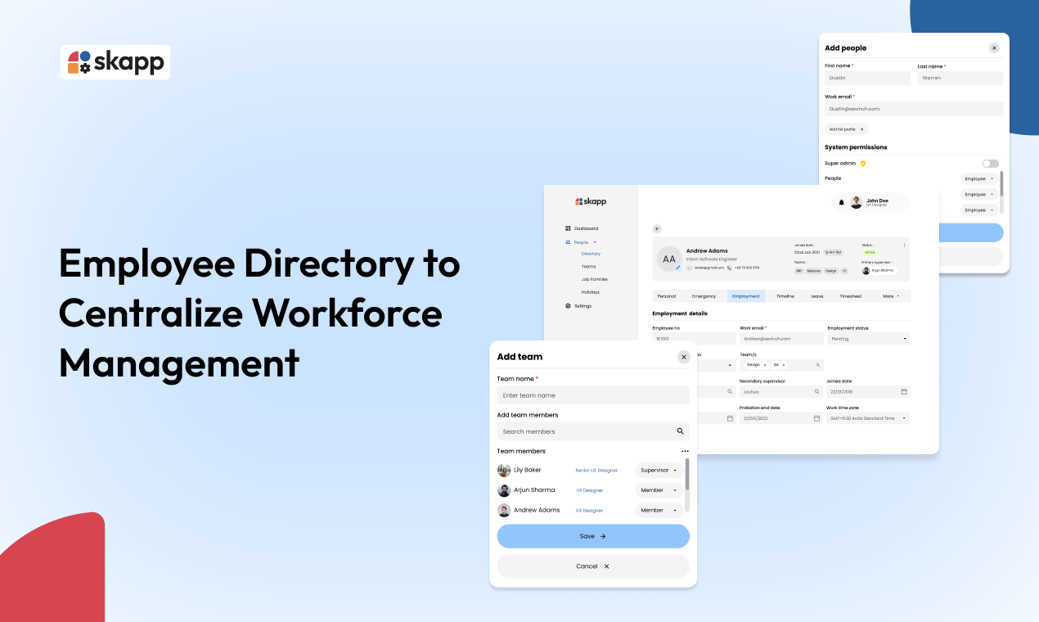Open the three-dot menu on Andrew Adams card
The height and width of the screenshot is (622, 1039).
904,246
